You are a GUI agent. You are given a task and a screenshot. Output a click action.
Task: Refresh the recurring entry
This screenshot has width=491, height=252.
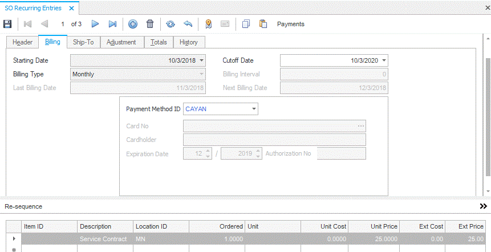pos(171,24)
